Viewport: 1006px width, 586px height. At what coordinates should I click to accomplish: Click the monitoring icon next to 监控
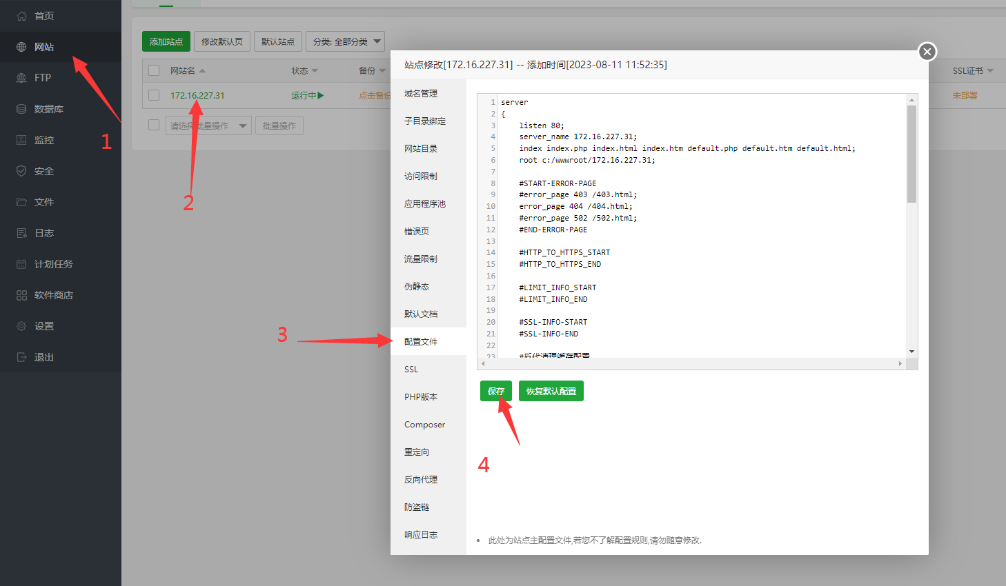21,140
